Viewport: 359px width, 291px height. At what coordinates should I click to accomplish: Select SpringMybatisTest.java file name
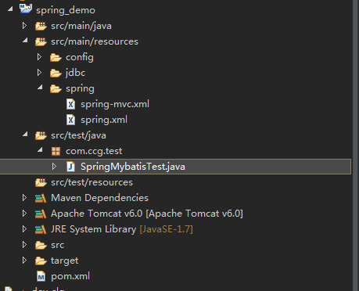click(133, 167)
